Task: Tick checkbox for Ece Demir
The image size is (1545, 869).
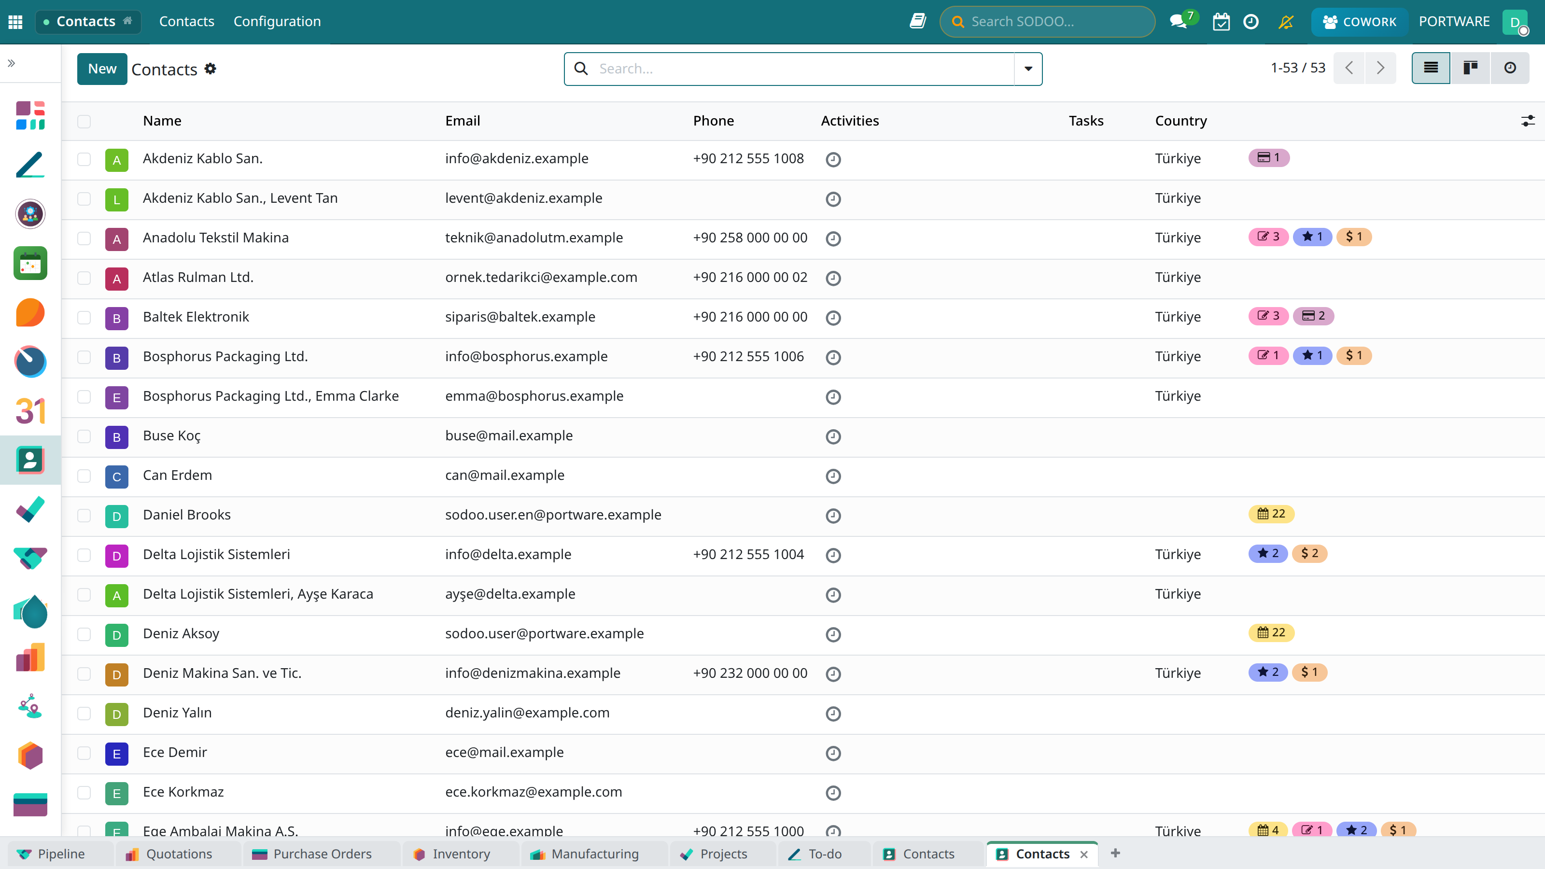Action: [84, 753]
